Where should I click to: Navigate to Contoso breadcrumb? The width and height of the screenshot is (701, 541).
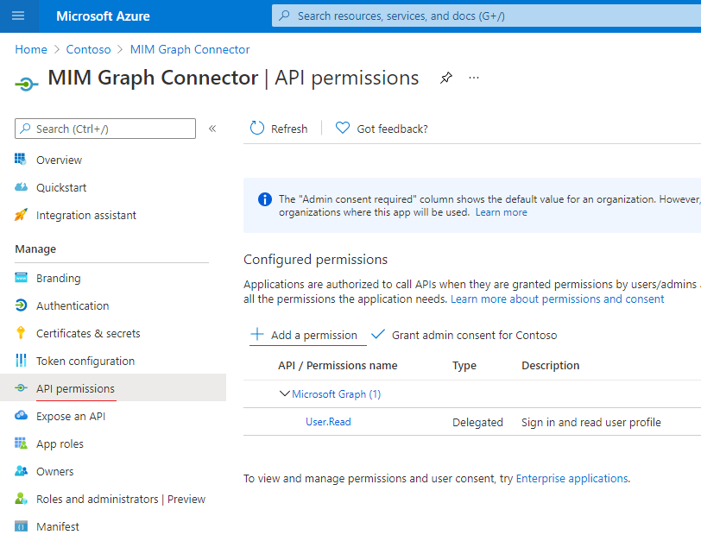point(88,49)
